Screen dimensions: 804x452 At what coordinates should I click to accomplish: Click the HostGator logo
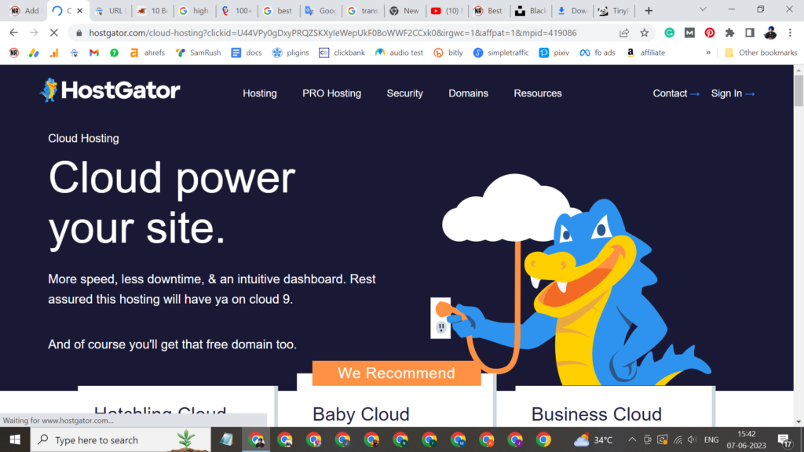pyautogui.click(x=110, y=90)
